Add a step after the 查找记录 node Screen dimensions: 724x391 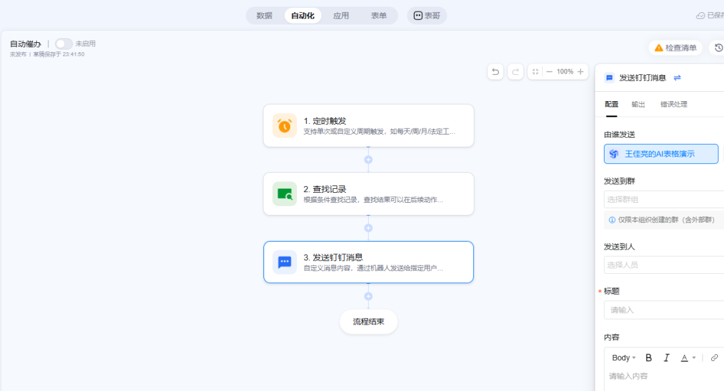coord(368,228)
